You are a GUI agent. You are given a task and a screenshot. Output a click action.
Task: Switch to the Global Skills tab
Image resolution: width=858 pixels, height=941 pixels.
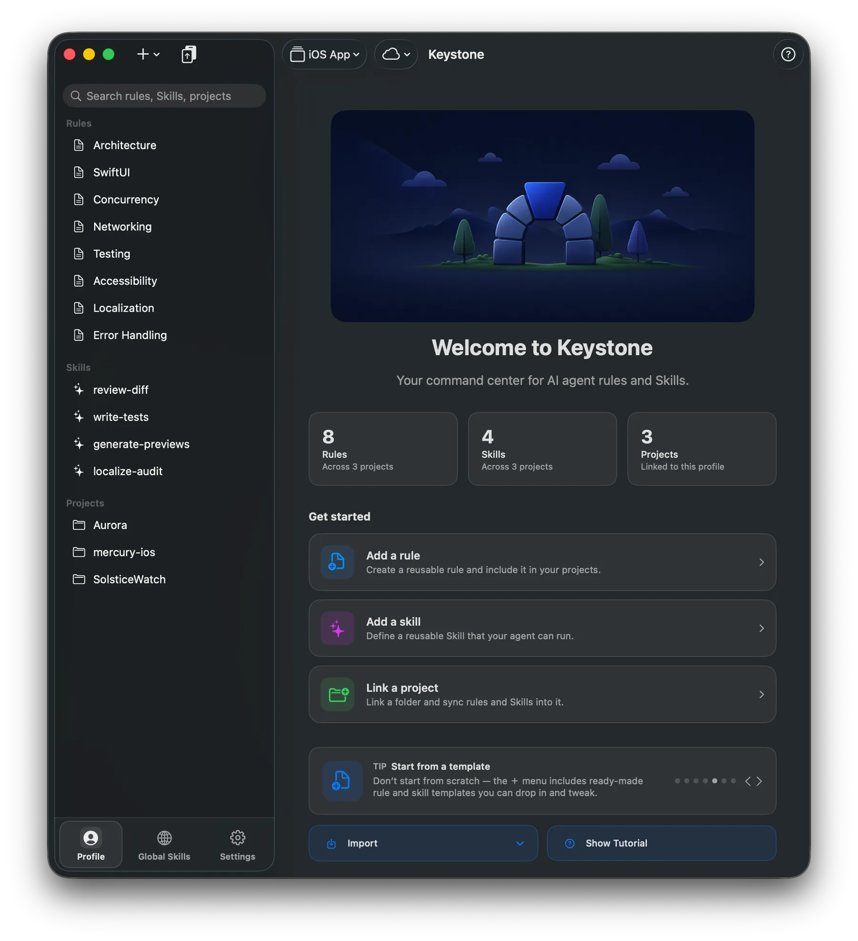pyautogui.click(x=164, y=844)
